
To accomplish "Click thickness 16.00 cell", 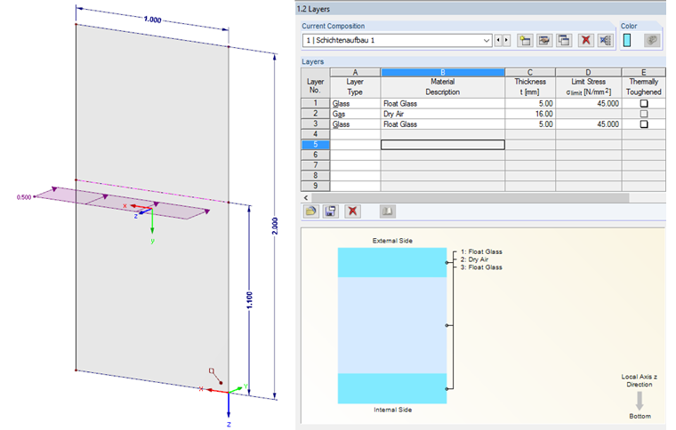I will click(530, 114).
